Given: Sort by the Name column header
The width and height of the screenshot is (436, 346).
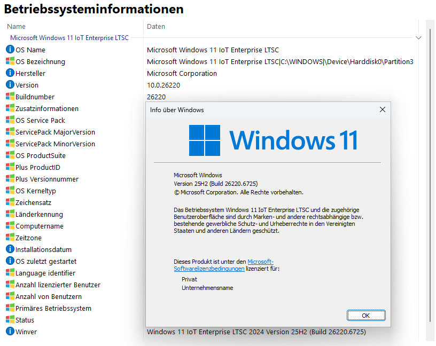Looking at the screenshot, I should (16, 26).
